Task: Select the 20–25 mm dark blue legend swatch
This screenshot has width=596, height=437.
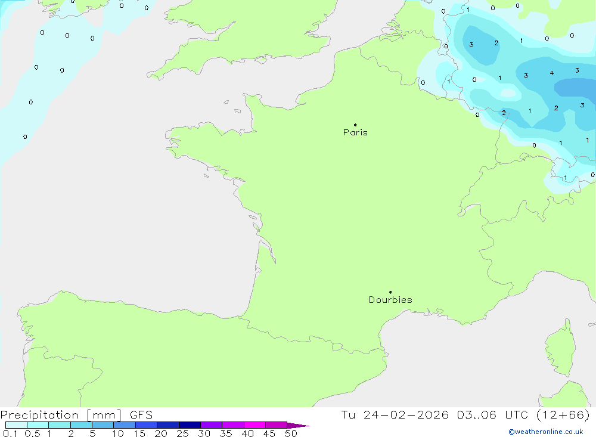Action: tap(168, 425)
